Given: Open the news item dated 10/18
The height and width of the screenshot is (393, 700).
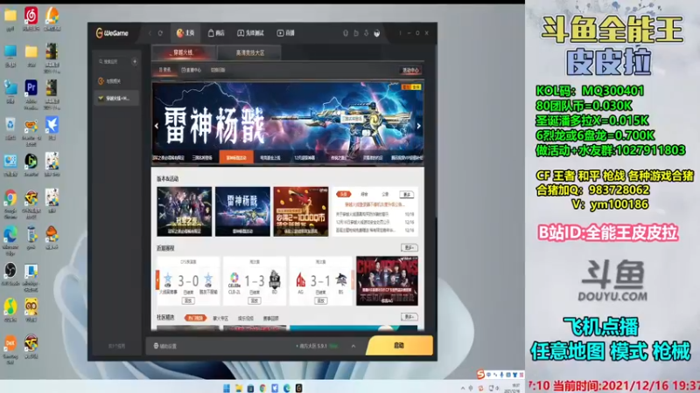Looking at the screenshot, I should point(375,214).
